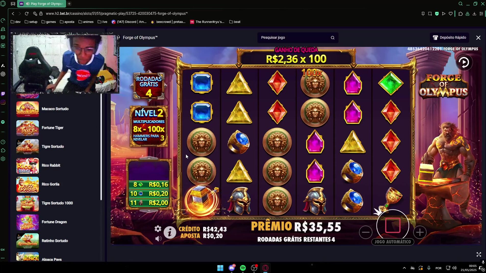The image size is (486, 273).
Task: Click the replay icon beside Forge logo
Action: point(464,62)
